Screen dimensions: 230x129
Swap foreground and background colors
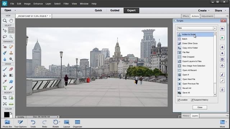click(x=11, y=113)
